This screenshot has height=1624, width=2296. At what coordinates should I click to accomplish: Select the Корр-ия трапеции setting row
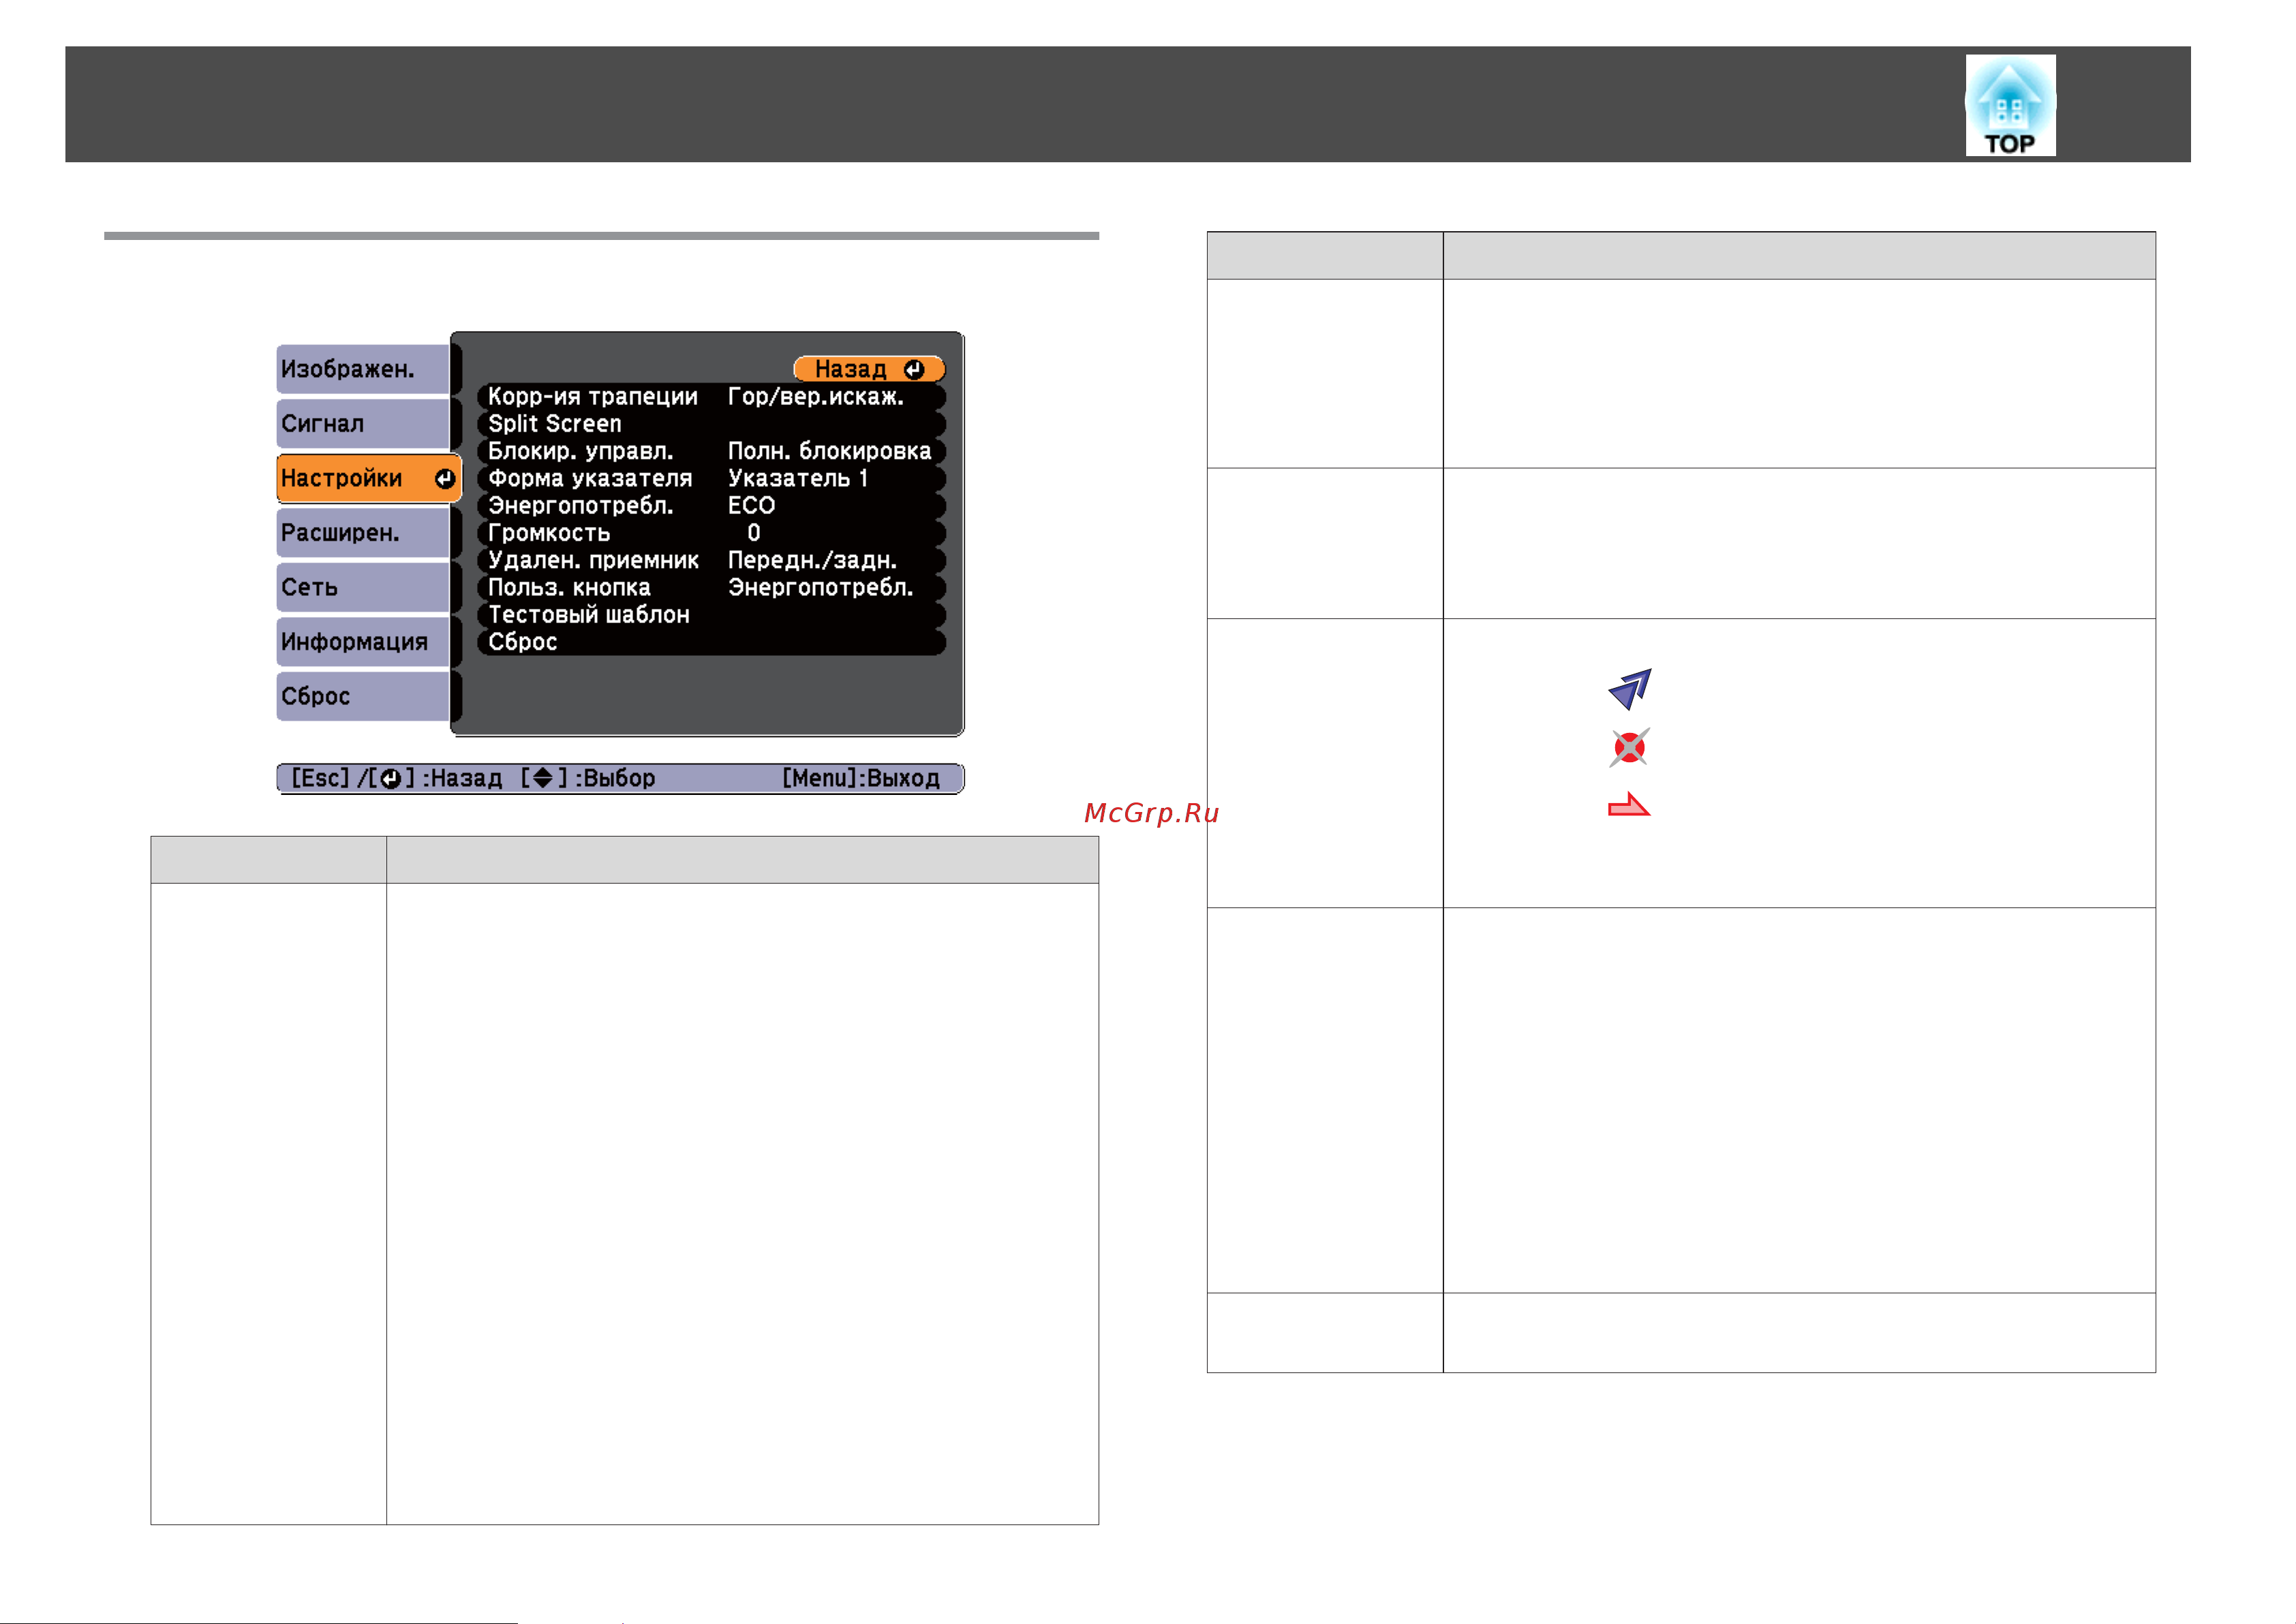coord(711,396)
